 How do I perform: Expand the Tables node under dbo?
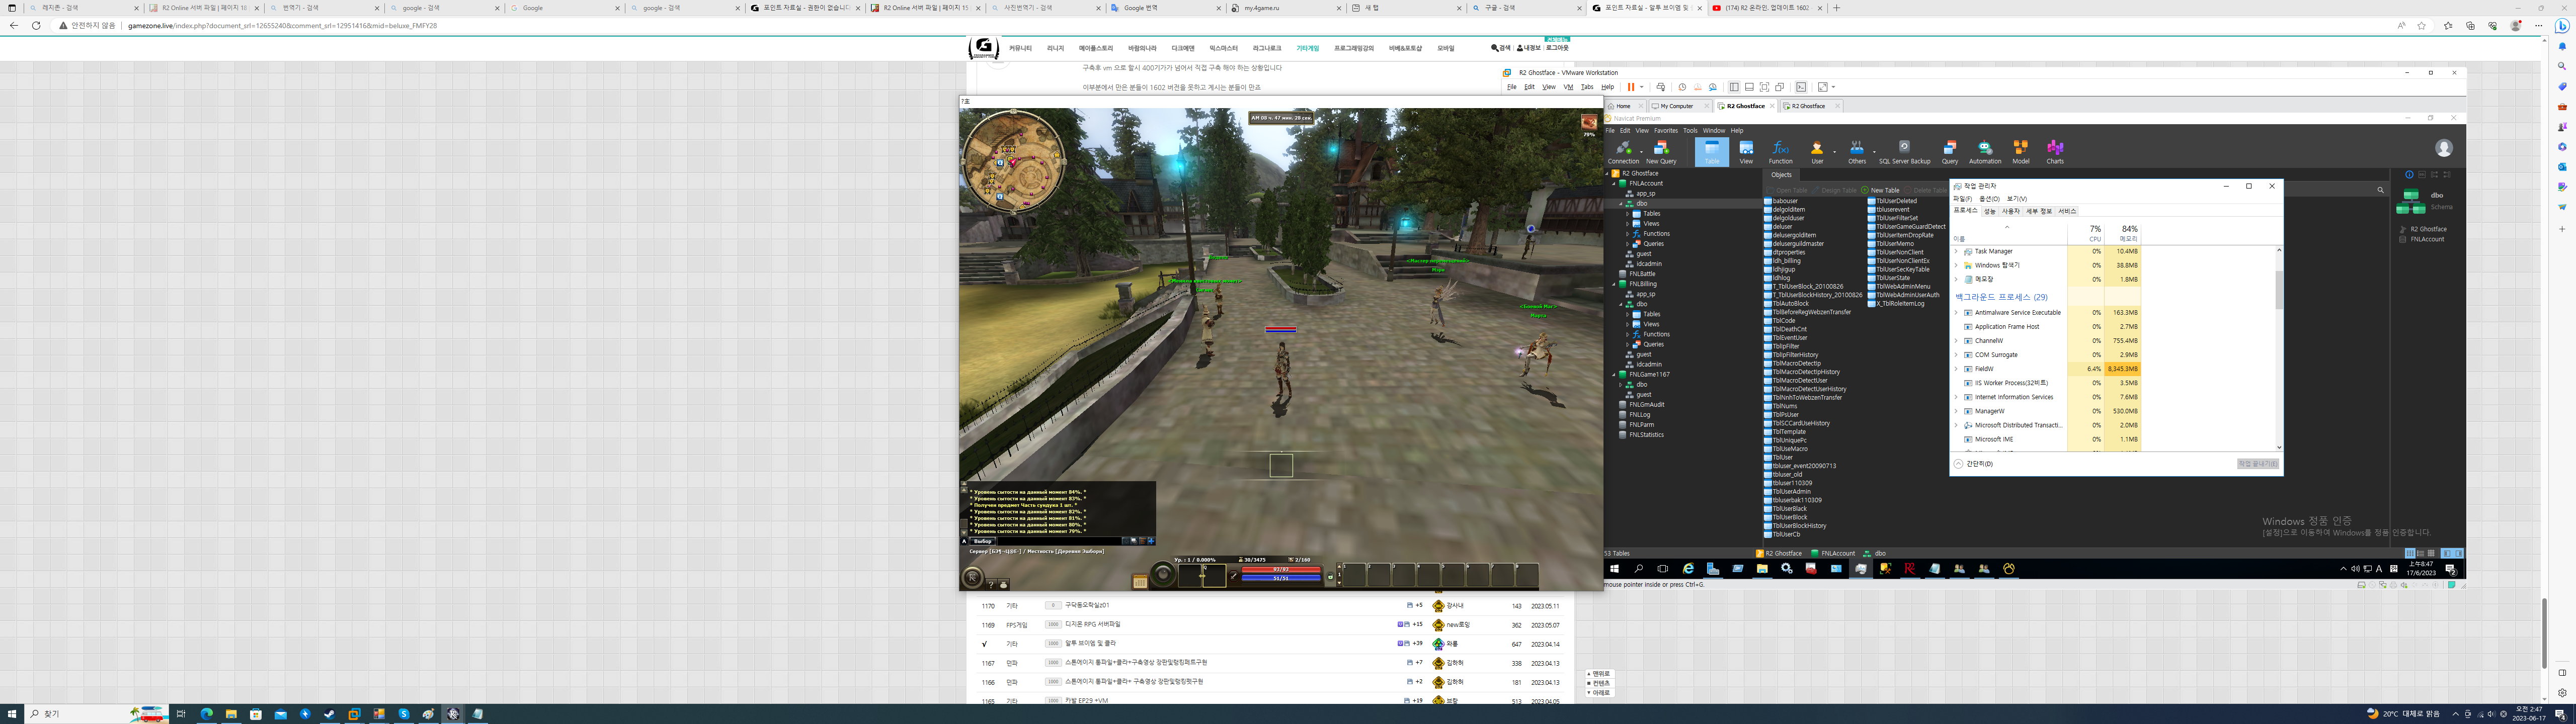(x=1628, y=214)
